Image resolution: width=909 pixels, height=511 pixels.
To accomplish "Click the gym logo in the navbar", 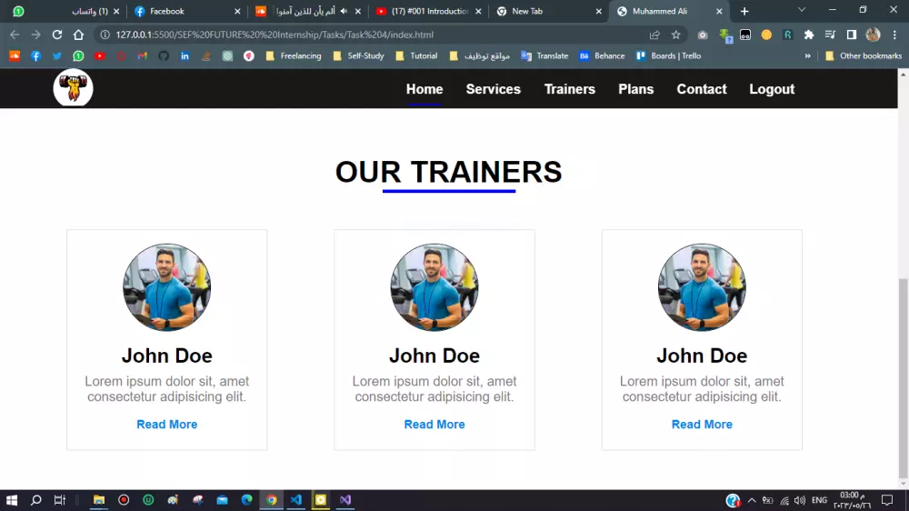I will [73, 87].
